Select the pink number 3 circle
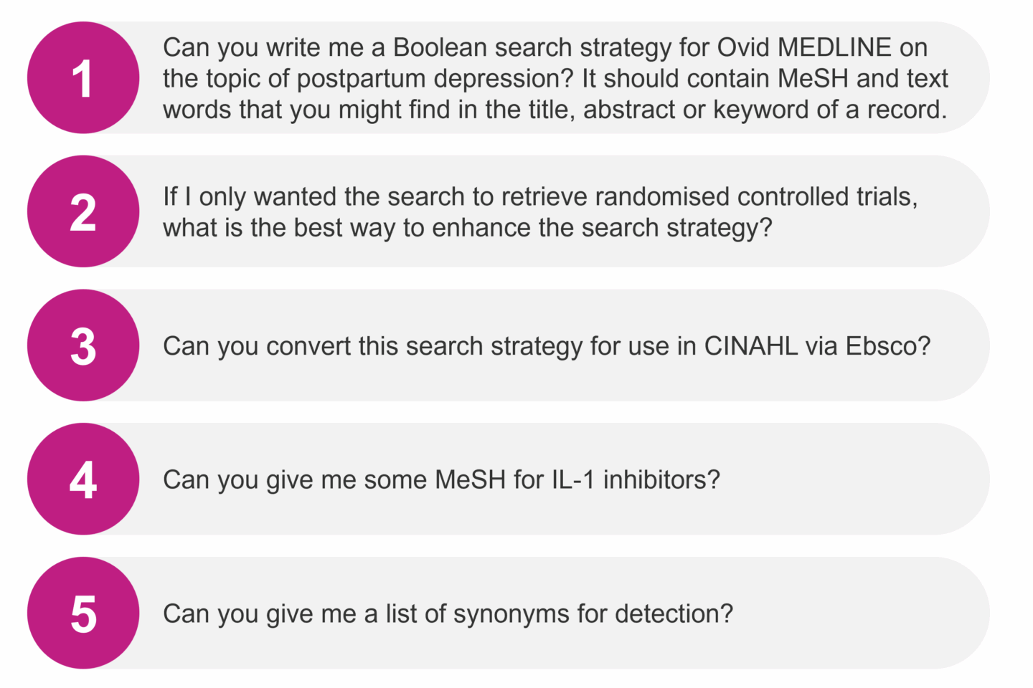Screen dimensions: 1033x688 pos(83,345)
